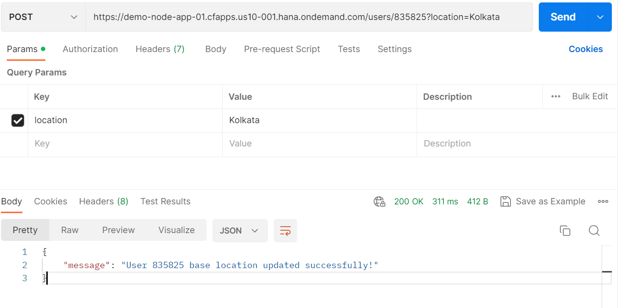Toggle line wrapping in the response viewer
The height and width of the screenshot is (308, 626).
tap(285, 231)
